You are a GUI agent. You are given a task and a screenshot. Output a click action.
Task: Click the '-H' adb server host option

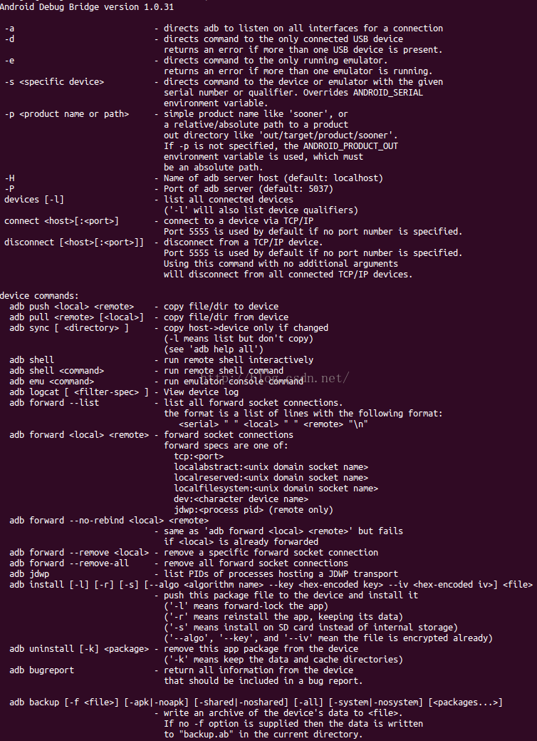[9, 178]
